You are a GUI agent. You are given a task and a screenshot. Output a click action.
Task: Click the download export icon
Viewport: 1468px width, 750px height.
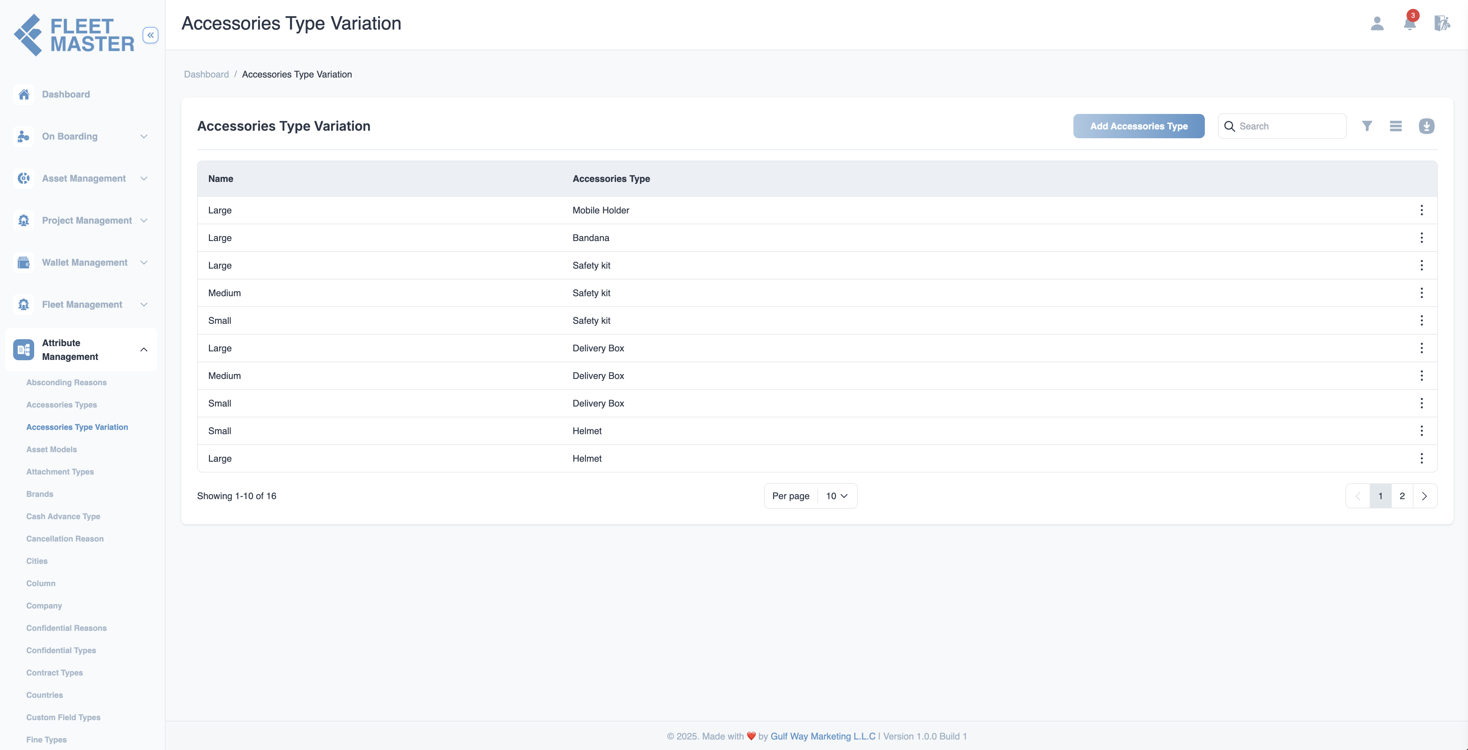click(x=1426, y=126)
